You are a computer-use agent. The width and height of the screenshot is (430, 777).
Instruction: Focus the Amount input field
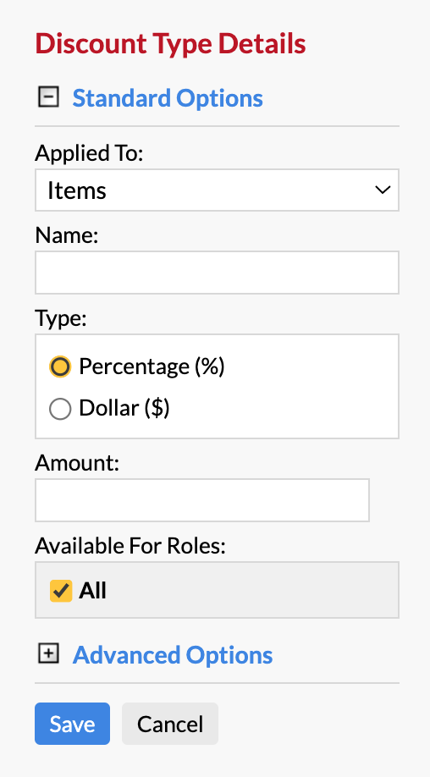tap(202, 500)
